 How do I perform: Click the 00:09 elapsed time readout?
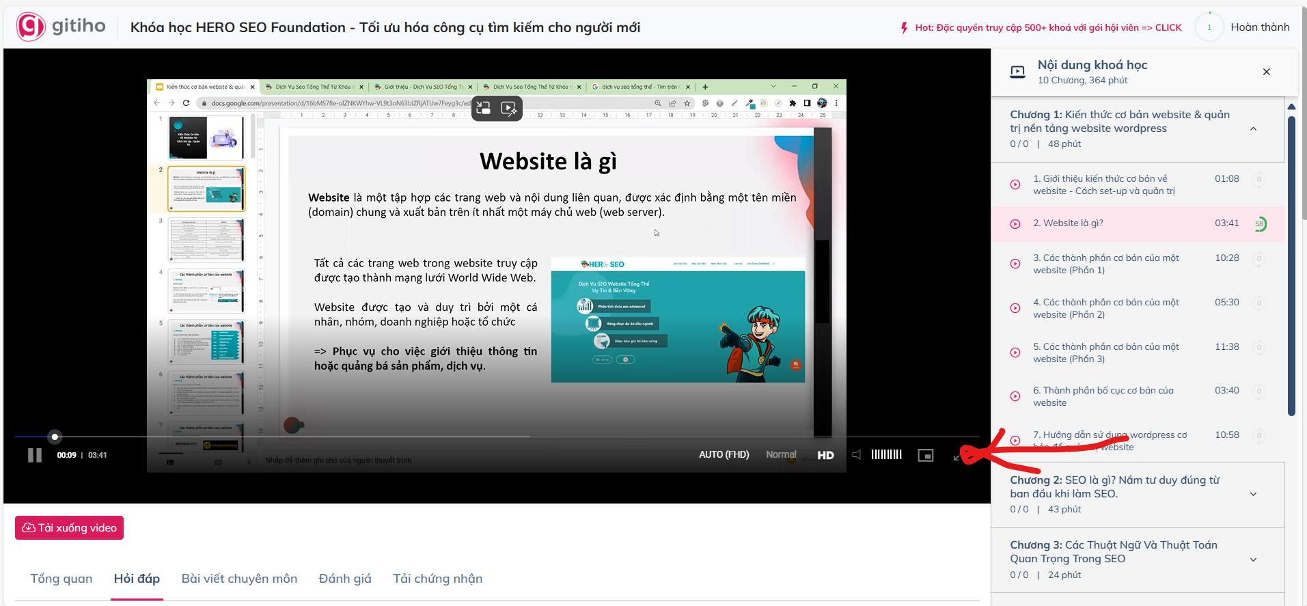[x=66, y=455]
